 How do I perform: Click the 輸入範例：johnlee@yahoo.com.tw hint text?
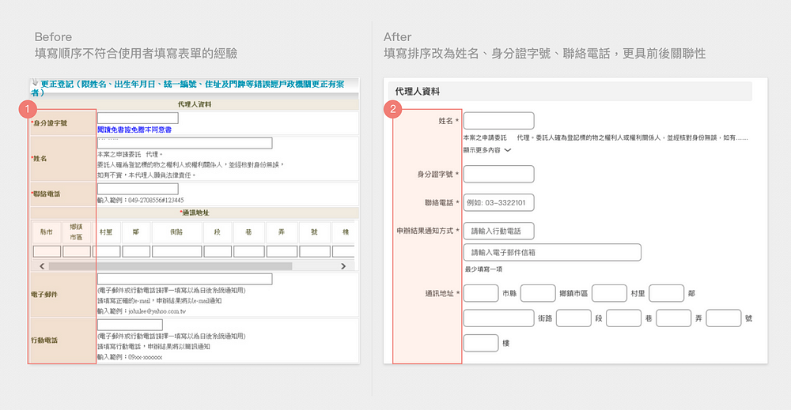click(x=142, y=311)
